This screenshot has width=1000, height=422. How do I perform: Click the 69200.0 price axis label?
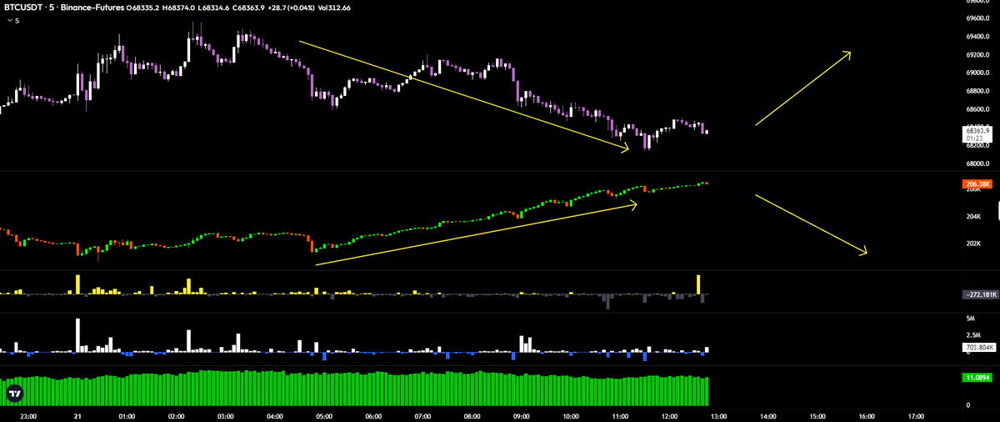point(977,55)
